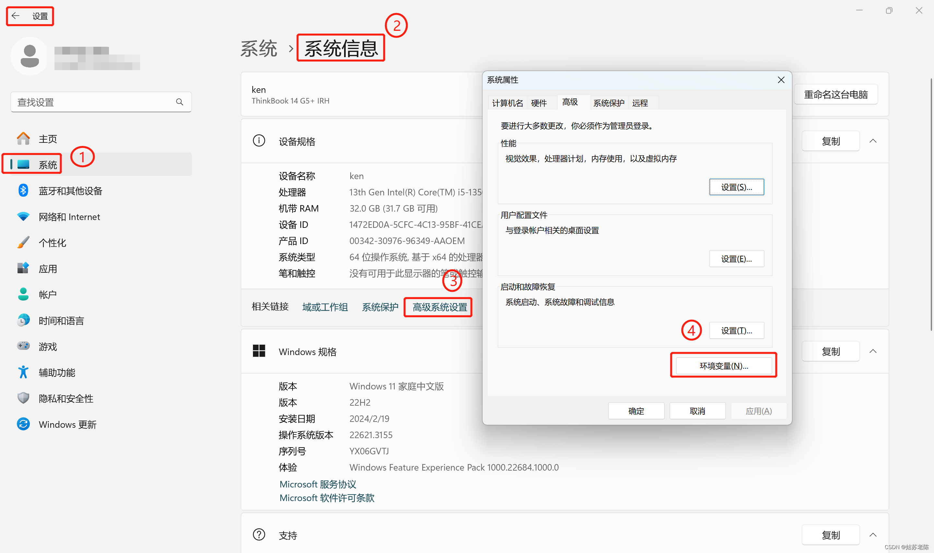Open Microsoft 服务协议 link
This screenshot has width=934, height=553.
coord(317,485)
